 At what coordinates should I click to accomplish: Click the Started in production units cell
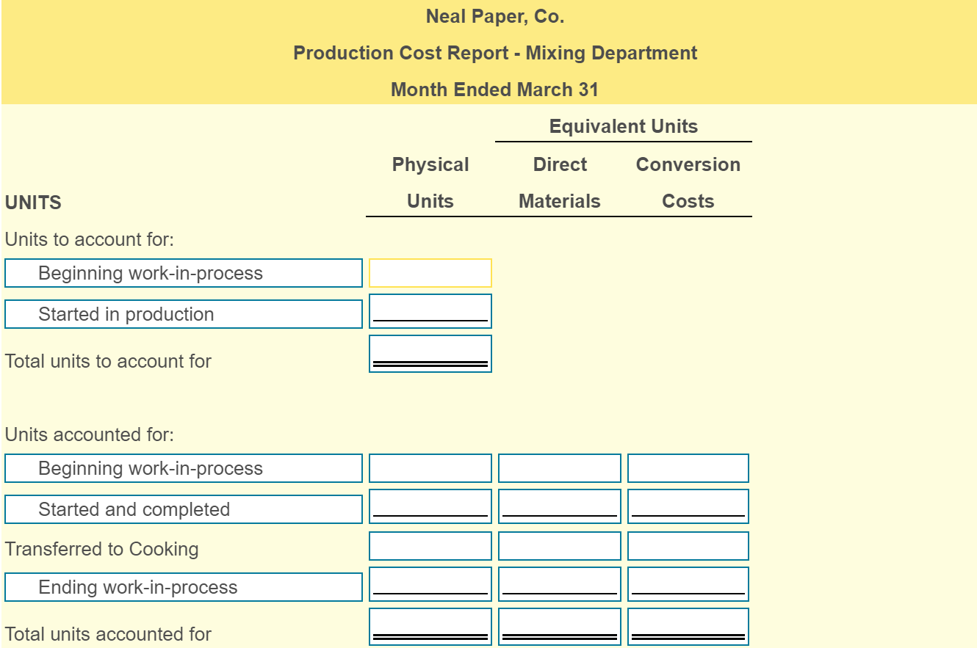[x=430, y=312]
